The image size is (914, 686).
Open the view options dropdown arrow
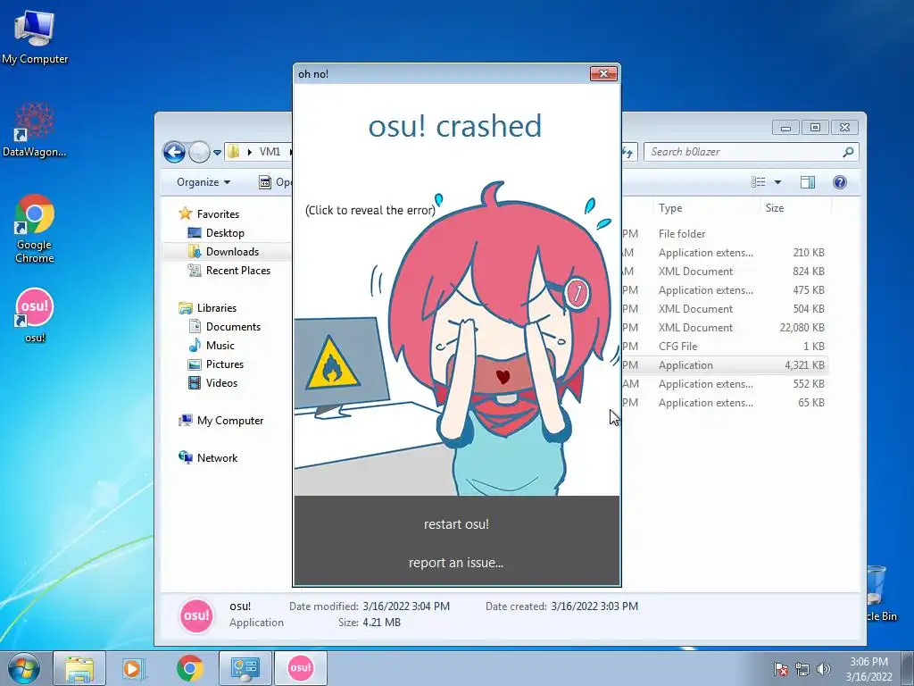tap(777, 182)
